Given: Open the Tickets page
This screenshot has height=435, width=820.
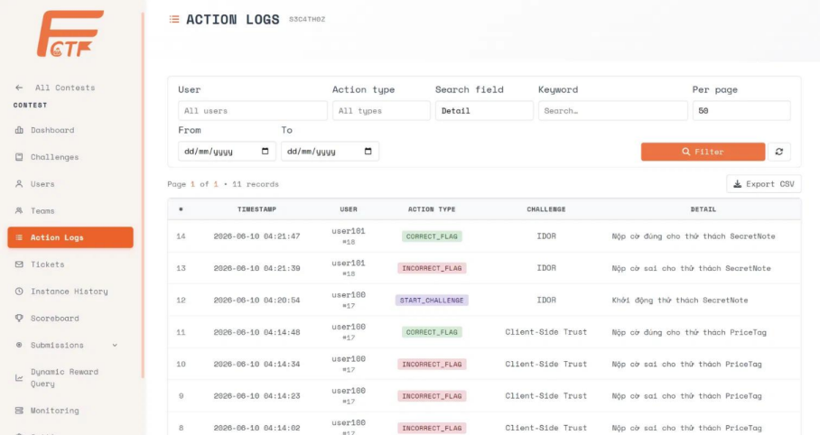Looking at the screenshot, I should tap(48, 264).
